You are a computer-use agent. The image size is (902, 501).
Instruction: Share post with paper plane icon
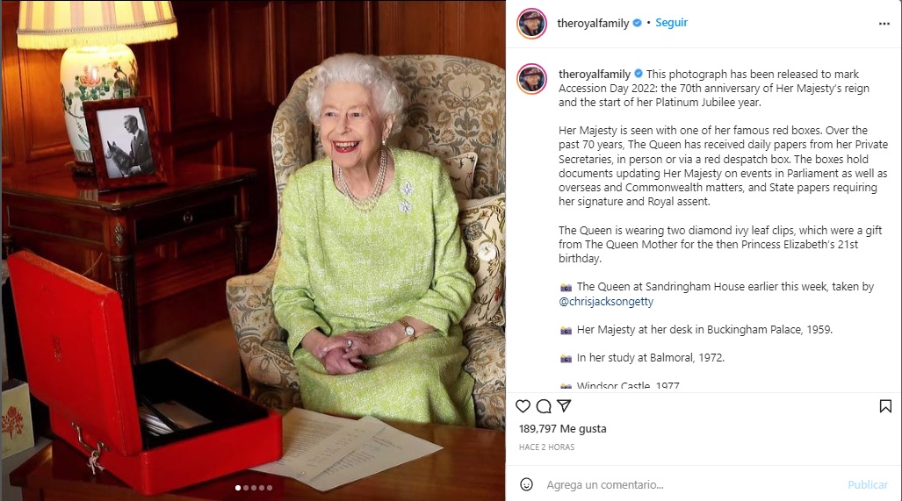tap(564, 405)
